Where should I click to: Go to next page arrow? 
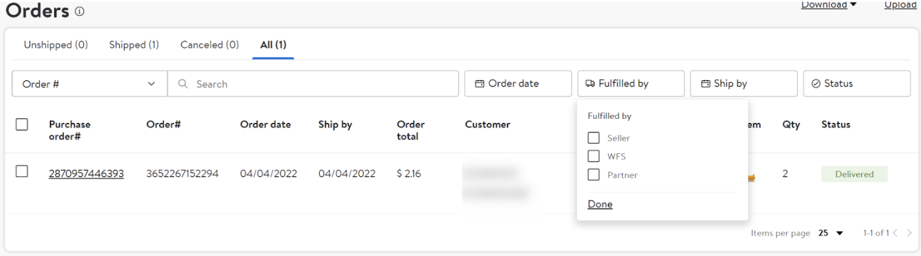[909, 233]
